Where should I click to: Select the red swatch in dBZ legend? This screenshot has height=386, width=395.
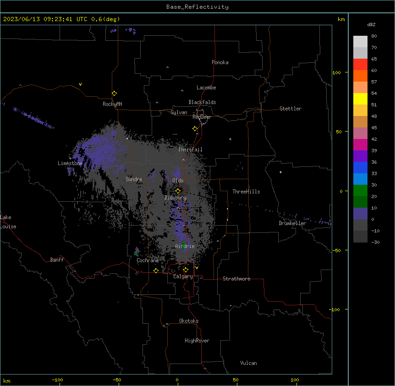click(x=360, y=65)
